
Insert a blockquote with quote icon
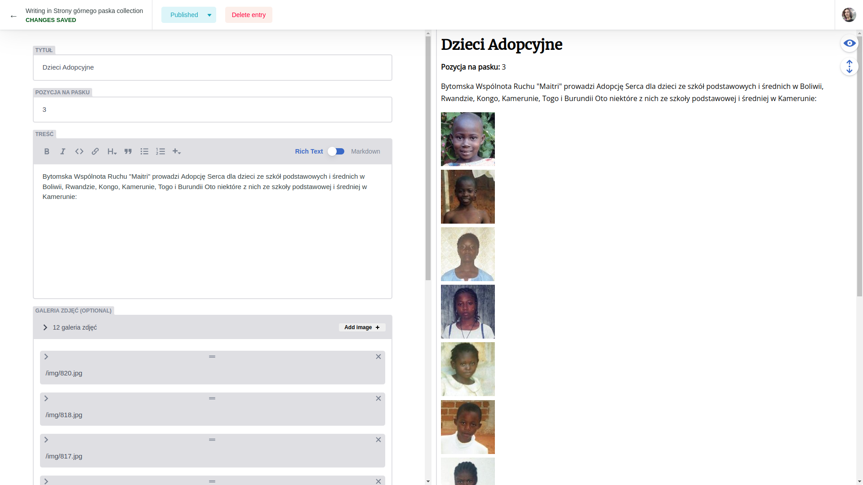pos(128,151)
